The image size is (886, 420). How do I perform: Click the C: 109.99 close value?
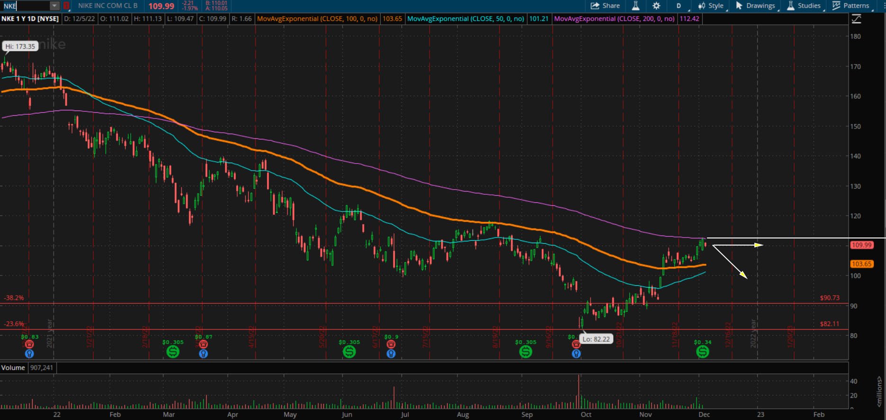tap(213, 19)
